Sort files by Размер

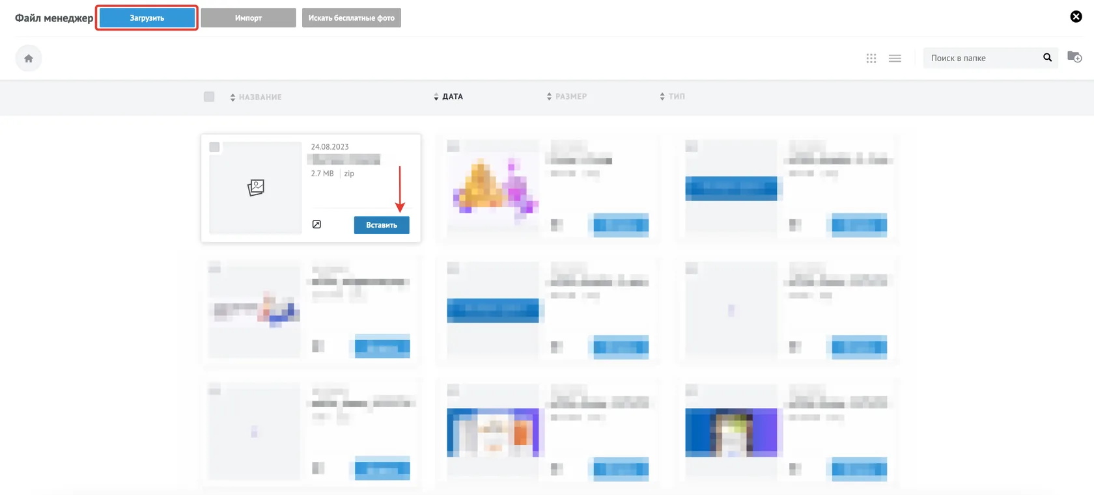pyautogui.click(x=567, y=96)
